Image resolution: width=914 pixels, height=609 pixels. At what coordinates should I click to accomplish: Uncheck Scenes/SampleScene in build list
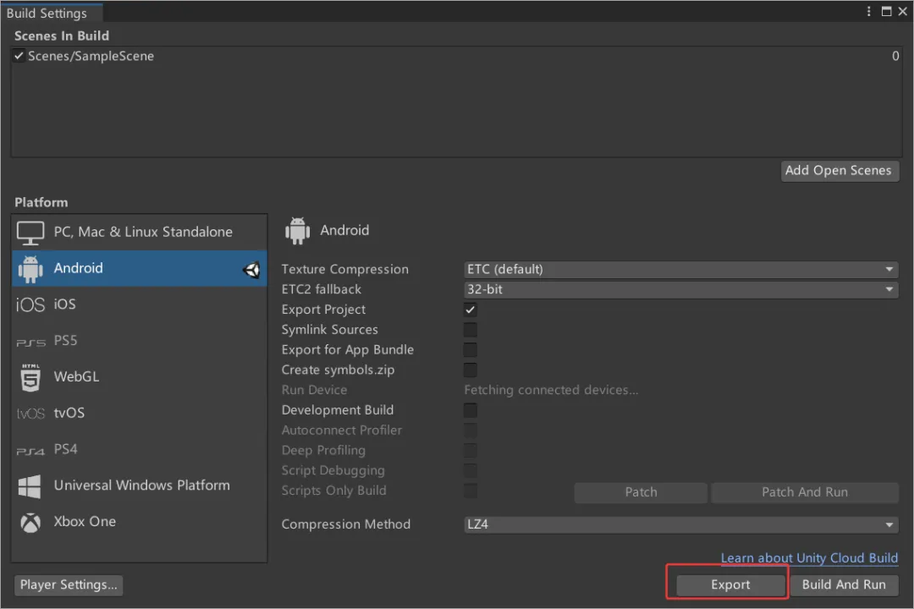pyautogui.click(x=19, y=57)
